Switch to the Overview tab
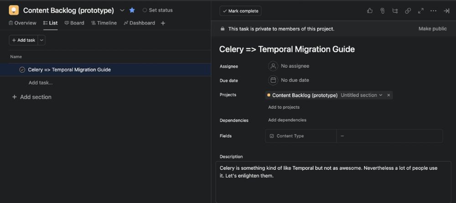The height and width of the screenshot is (203, 456). tap(22, 23)
